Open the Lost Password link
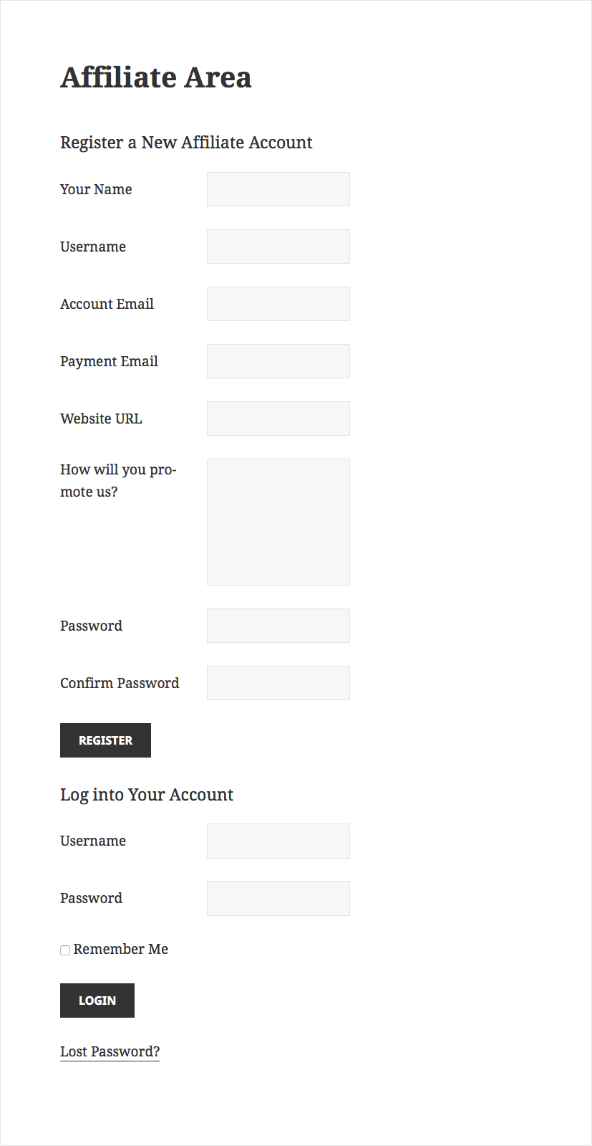592x1146 pixels. tap(109, 1051)
